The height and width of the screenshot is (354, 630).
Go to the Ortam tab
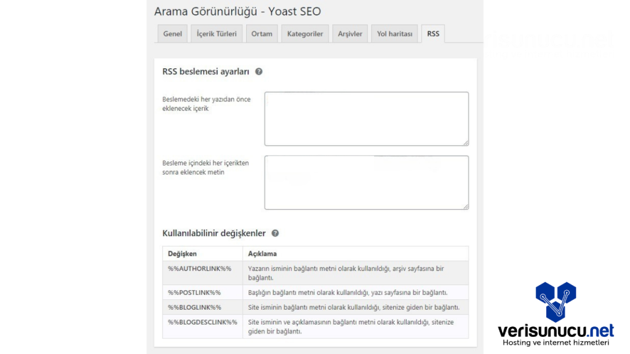tap(261, 34)
